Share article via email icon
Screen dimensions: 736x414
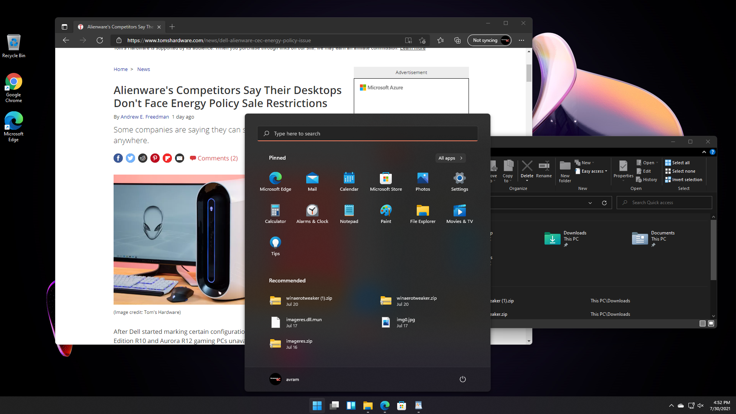tap(180, 158)
